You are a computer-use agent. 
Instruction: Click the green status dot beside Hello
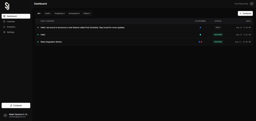pos(38,35)
